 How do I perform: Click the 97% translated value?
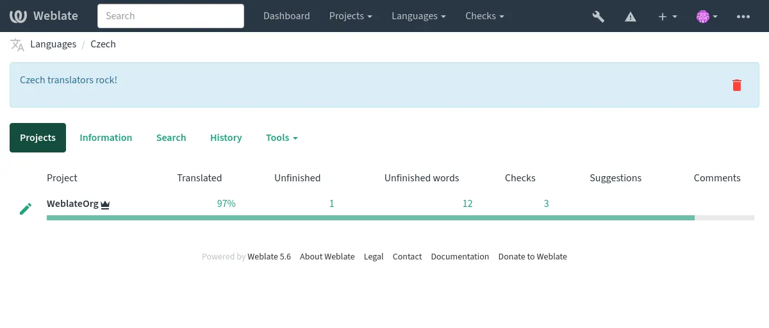coord(226,204)
